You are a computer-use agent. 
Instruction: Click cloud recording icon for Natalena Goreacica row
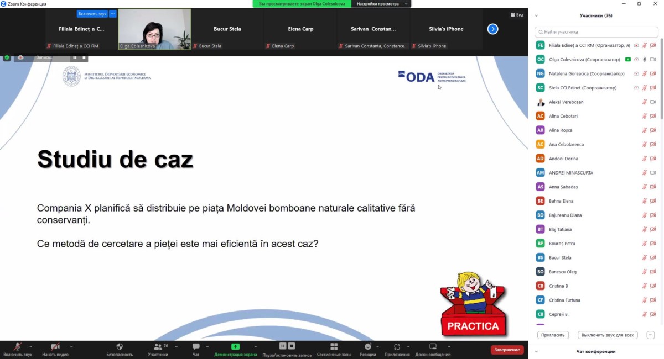pyautogui.click(x=636, y=73)
